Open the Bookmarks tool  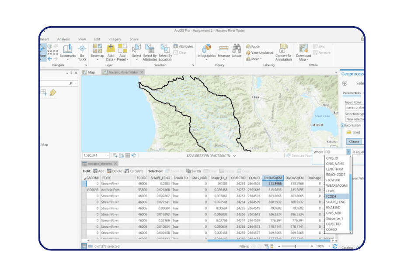point(68,52)
